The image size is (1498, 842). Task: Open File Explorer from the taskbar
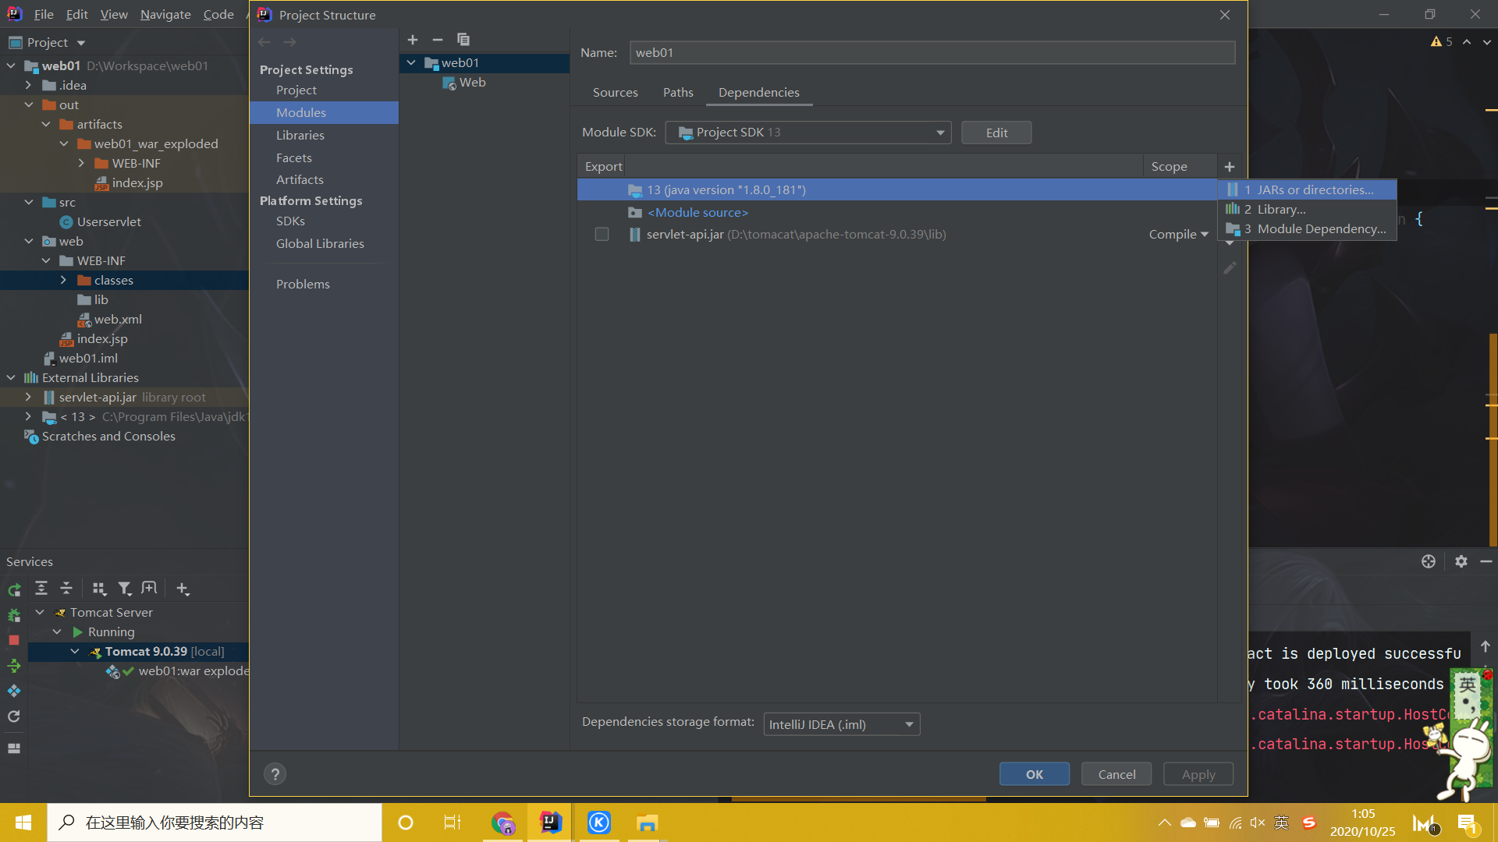point(647,823)
